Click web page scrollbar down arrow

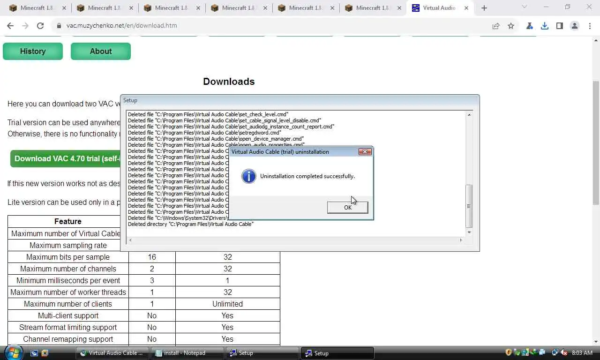coord(596,342)
